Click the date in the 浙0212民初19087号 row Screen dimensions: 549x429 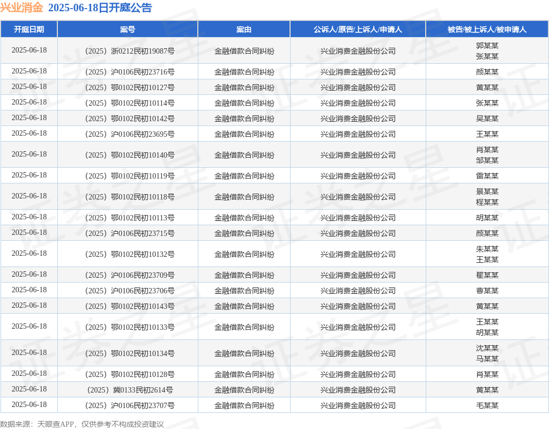(29, 50)
